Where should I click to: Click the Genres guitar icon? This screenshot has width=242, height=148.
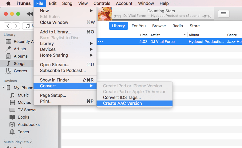click(8, 71)
